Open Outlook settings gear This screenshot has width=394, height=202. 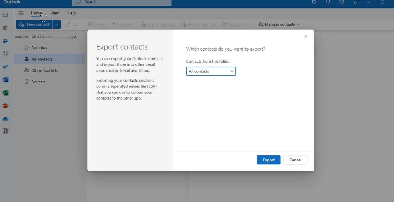341,2
